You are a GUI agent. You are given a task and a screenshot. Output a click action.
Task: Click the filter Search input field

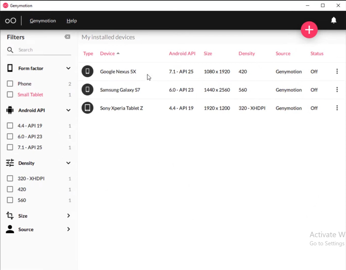[43, 50]
